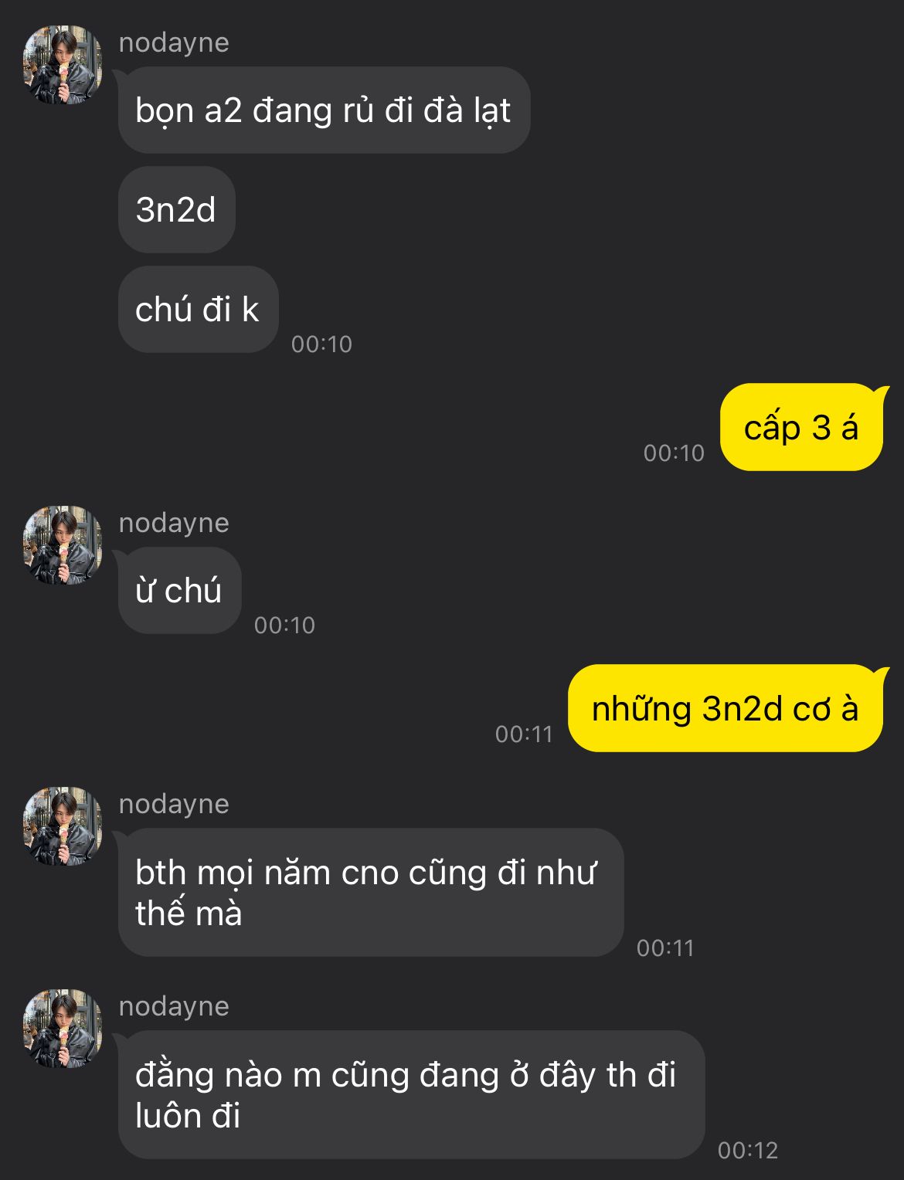Tap the gray '3n2d' message bubble
904x1180 pixels.
click(176, 209)
